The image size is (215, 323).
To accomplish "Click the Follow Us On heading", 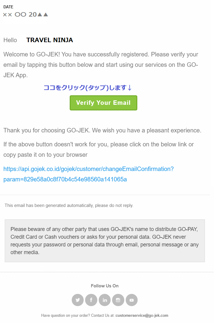I will pyautogui.click(x=105, y=286).
